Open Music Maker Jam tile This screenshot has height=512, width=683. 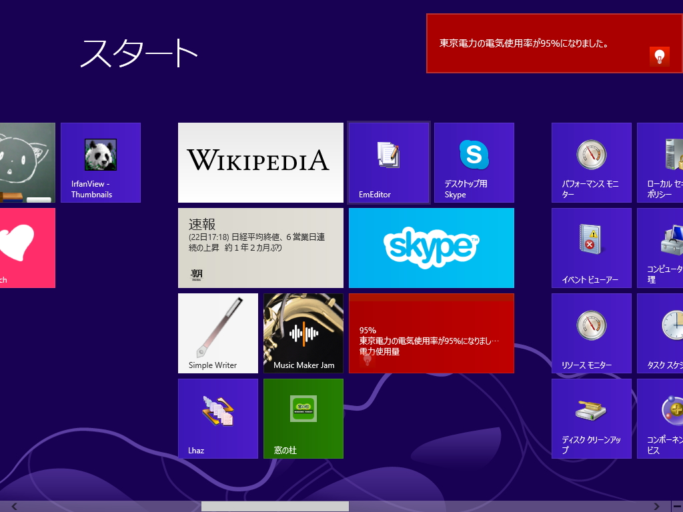303,333
